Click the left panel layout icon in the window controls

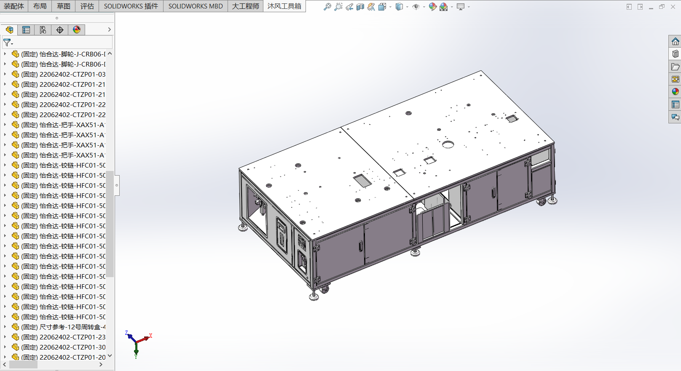629,7
